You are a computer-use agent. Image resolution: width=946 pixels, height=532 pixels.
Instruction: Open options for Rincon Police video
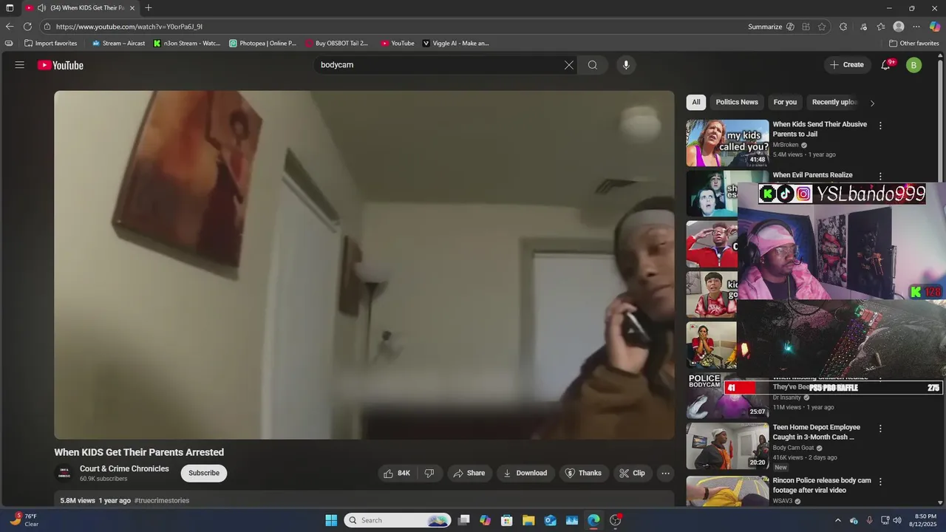pos(880,482)
